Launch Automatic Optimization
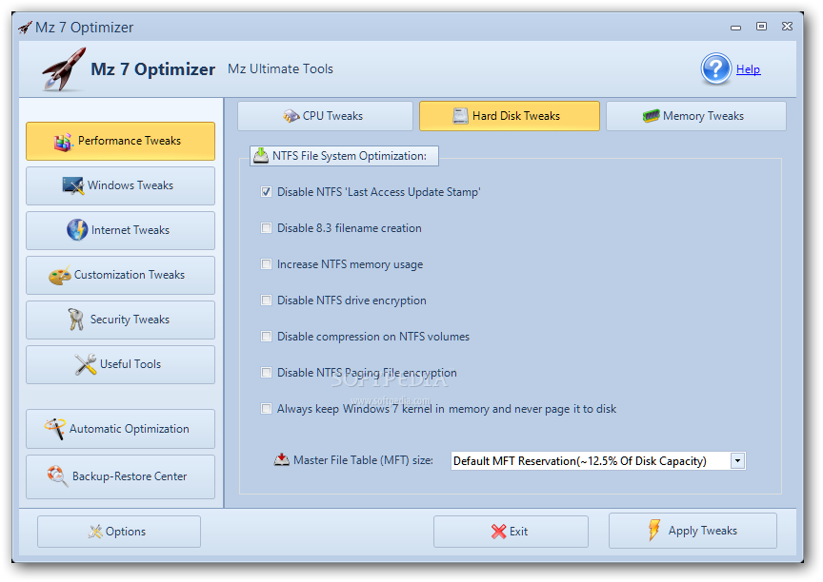 tap(120, 429)
